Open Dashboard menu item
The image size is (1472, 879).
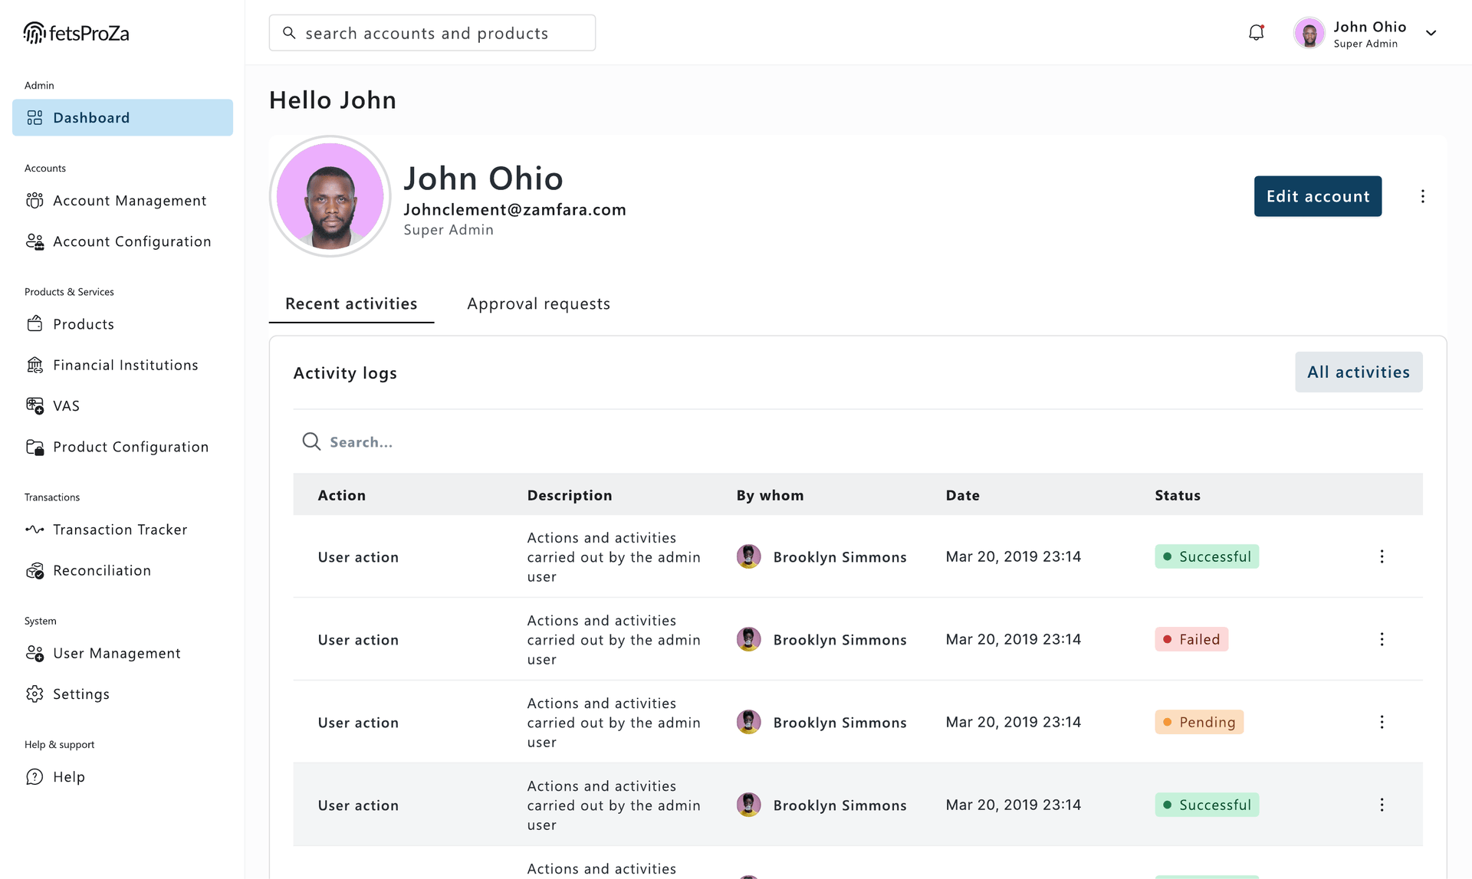pyautogui.click(x=123, y=117)
